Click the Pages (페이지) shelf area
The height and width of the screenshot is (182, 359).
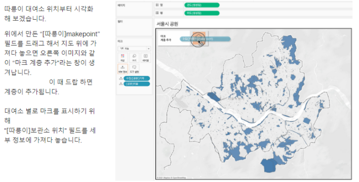coord(134,9)
